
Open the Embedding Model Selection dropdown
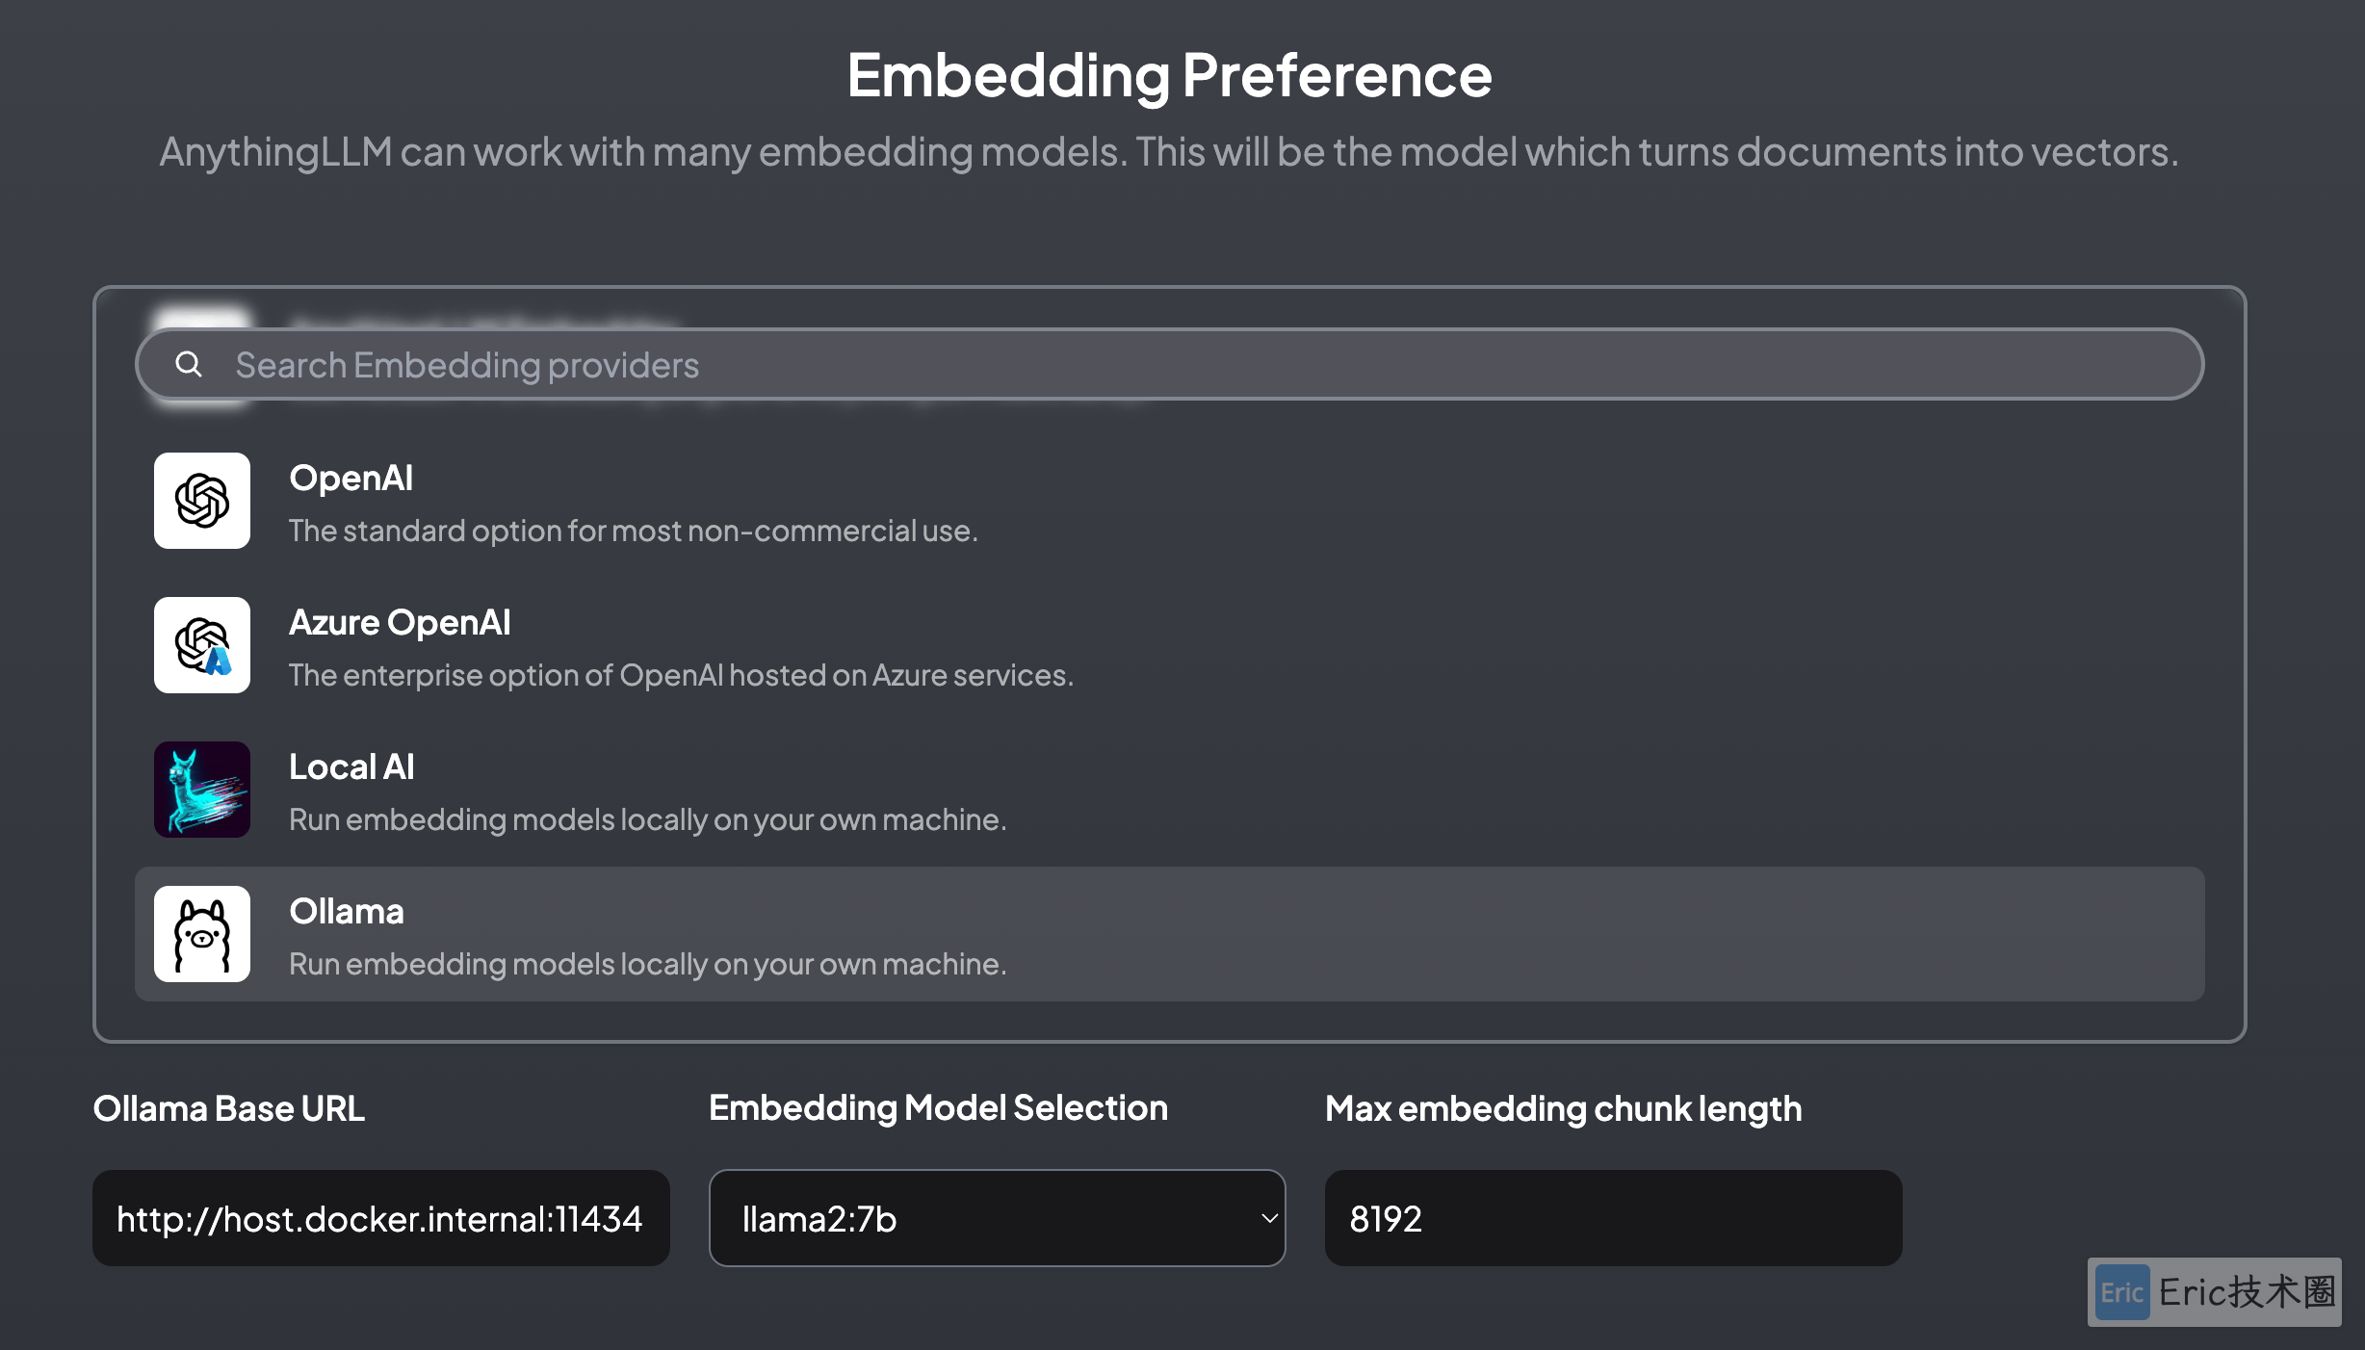[998, 1218]
